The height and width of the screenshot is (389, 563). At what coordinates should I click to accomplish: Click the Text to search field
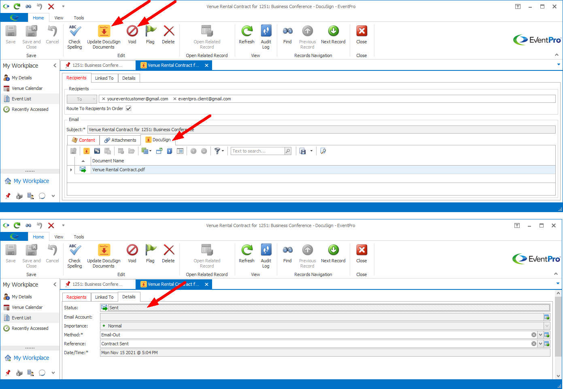[257, 151]
